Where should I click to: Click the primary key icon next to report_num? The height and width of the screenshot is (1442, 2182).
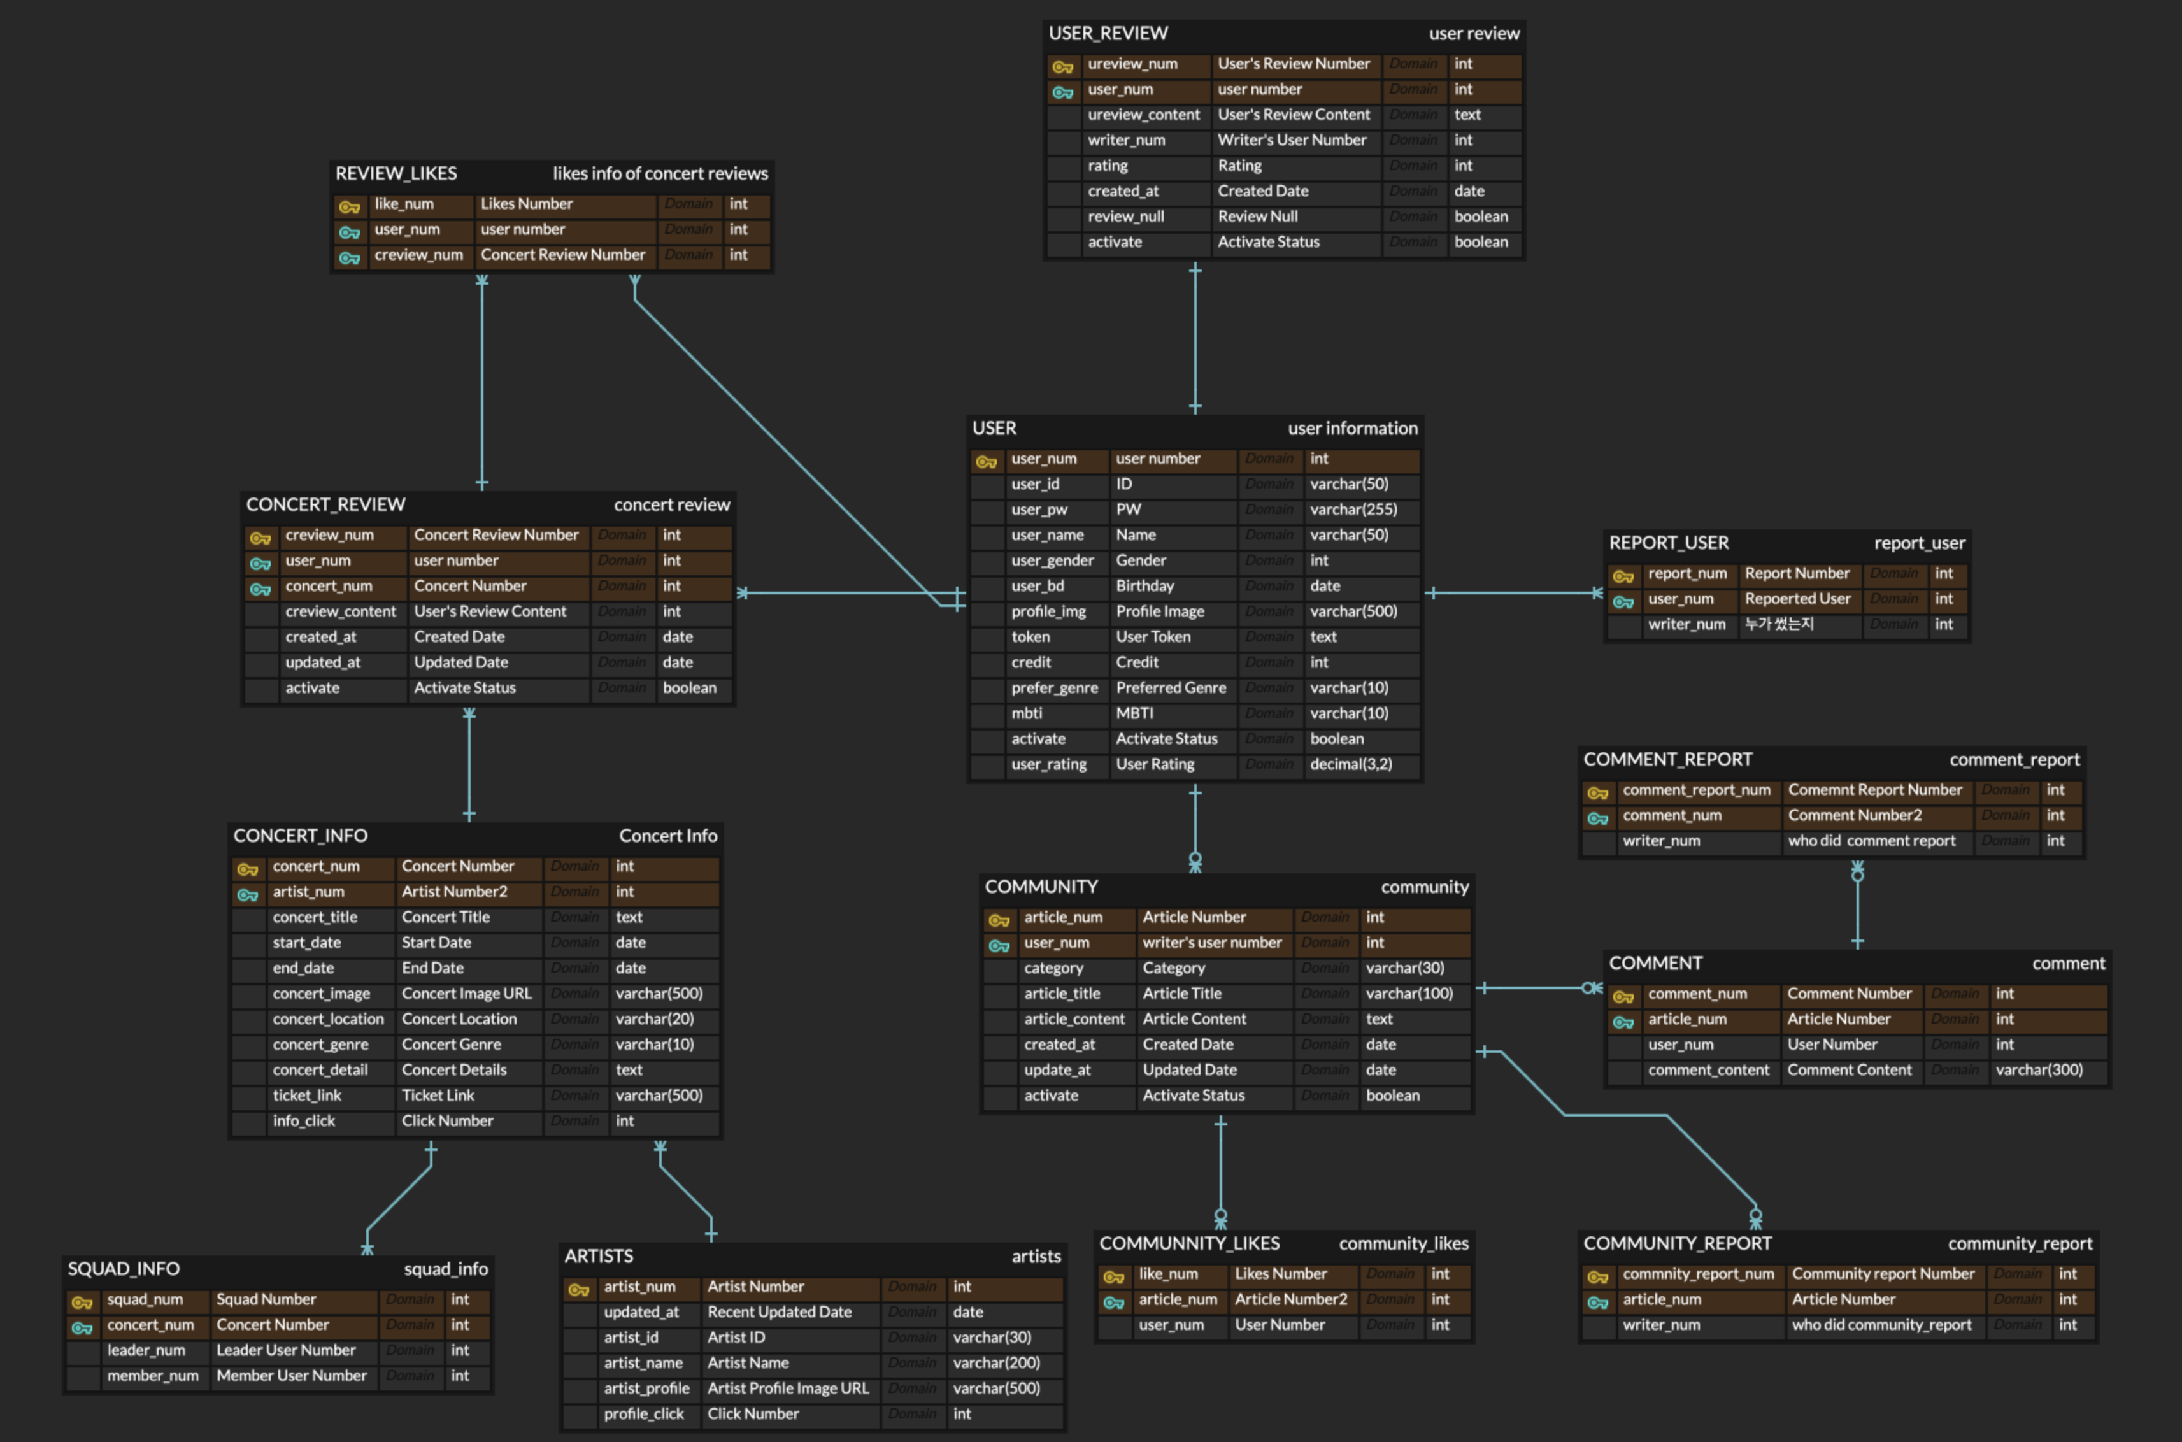(x=1623, y=576)
